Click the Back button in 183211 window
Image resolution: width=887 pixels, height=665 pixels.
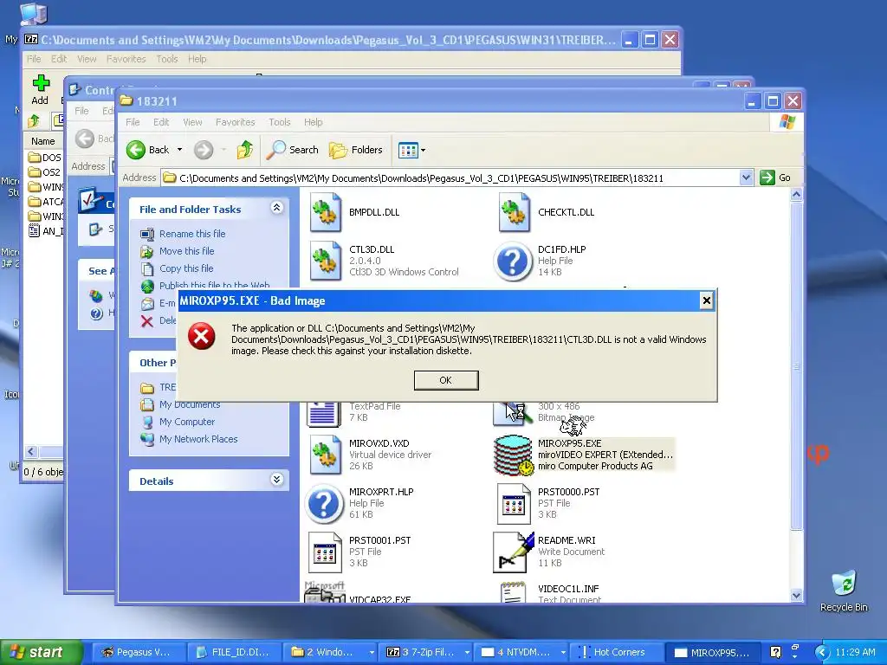tap(148, 150)
